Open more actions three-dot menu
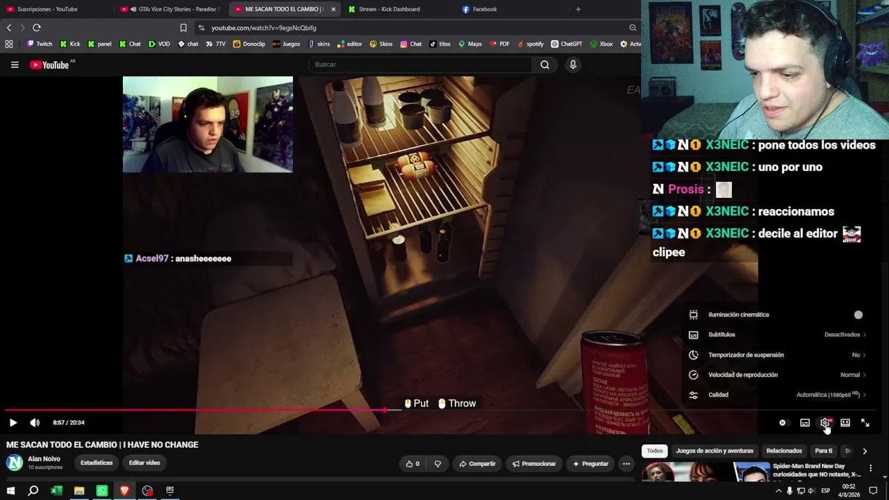The image size is (889, 500). 626,464
